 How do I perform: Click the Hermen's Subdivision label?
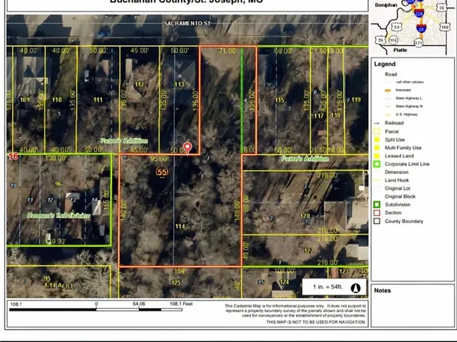tap(58, 215)
